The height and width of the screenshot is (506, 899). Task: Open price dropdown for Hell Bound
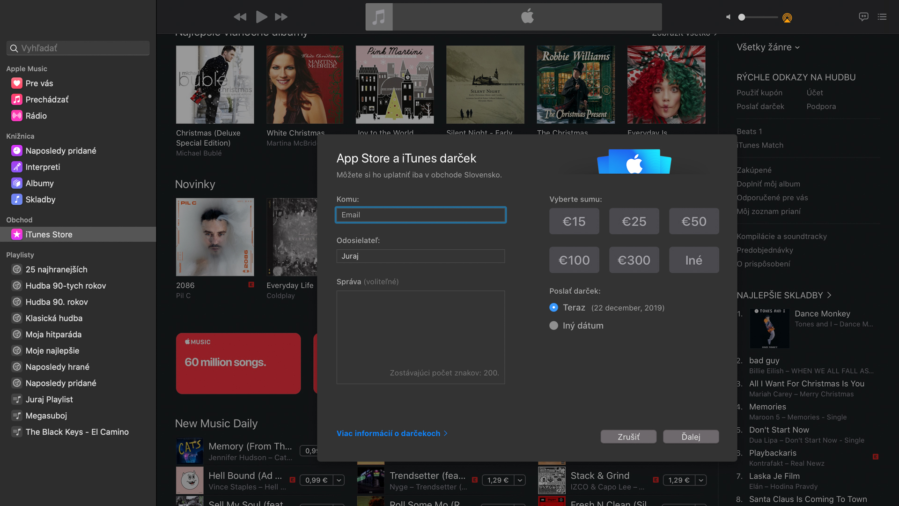tap(339, 480)
